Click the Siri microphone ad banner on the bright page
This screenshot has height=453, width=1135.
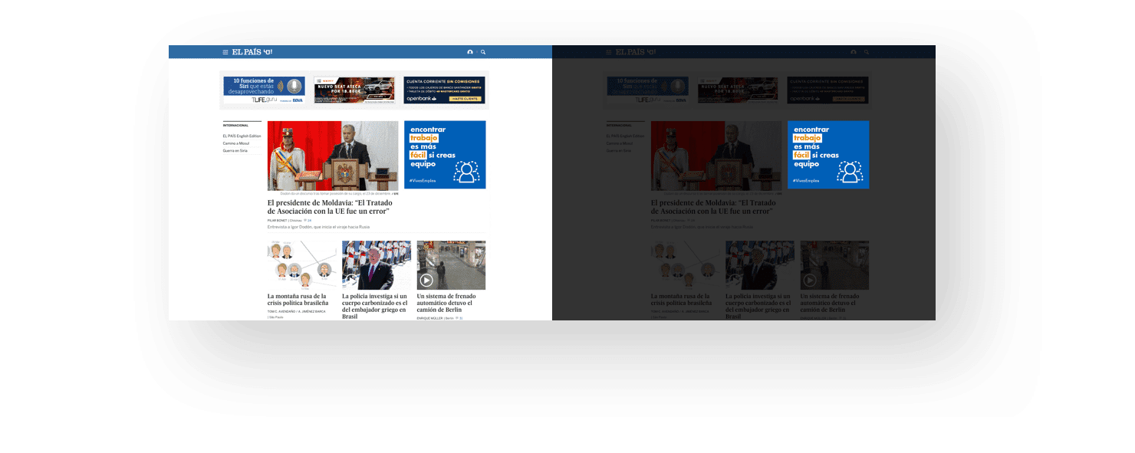click(264, 90)
